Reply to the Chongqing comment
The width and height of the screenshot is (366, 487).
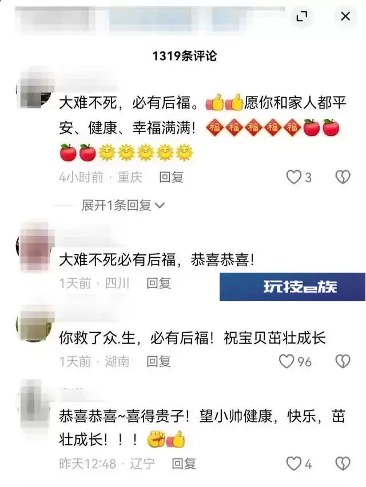(171, 177)
